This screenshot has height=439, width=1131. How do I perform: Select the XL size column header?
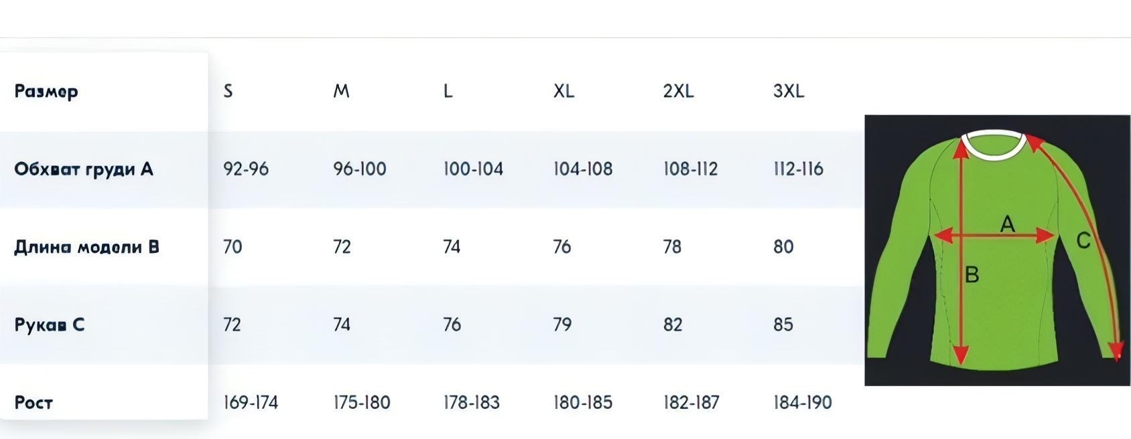tap(563, 91)
